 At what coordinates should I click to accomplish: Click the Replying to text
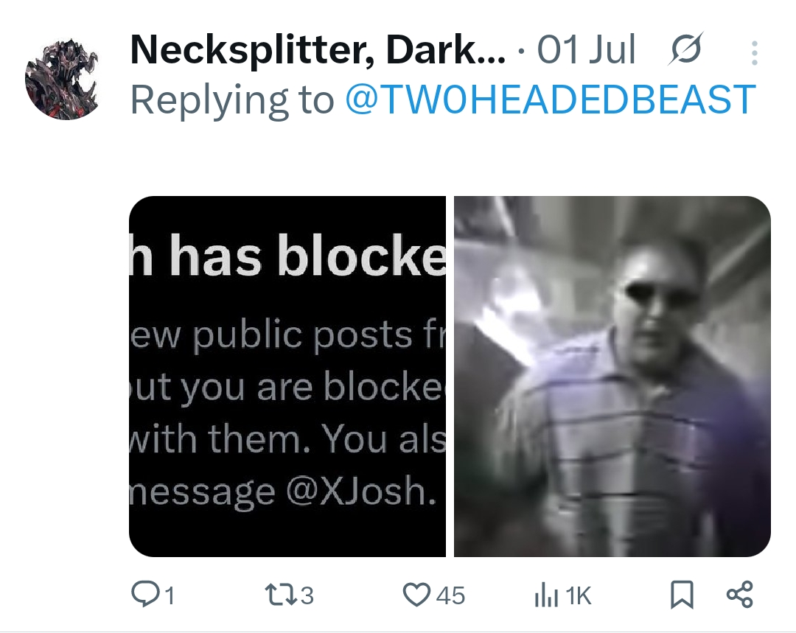point(232,100)
